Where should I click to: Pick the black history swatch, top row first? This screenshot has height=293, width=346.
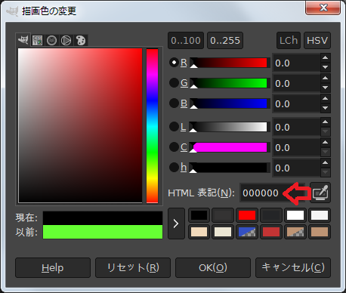click(199, 215)
